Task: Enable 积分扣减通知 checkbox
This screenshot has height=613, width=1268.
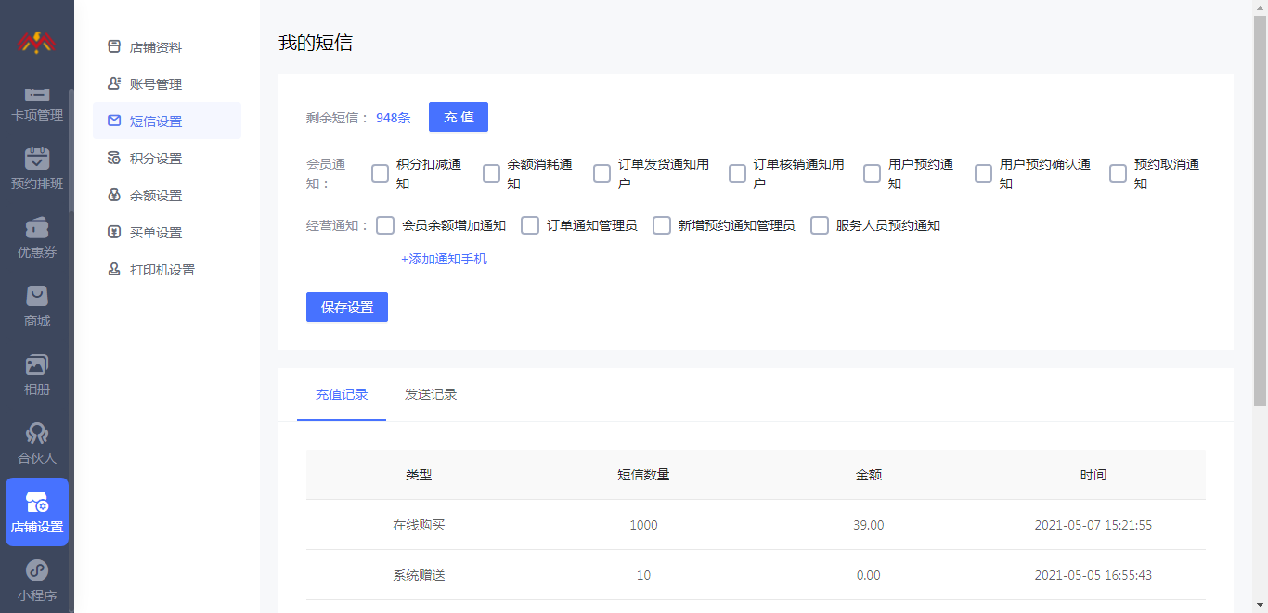Action: click(x=380, y=173)
